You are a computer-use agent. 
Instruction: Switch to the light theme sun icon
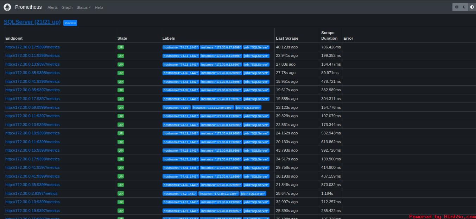coord(457,7)
